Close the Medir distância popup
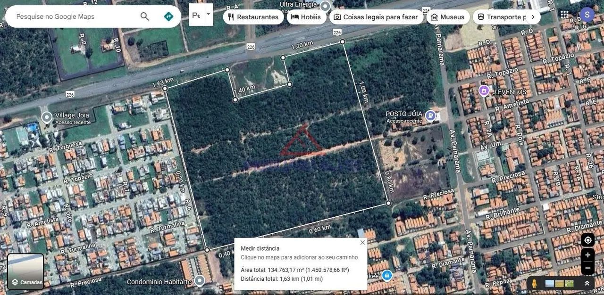 (x=362, y=243)
